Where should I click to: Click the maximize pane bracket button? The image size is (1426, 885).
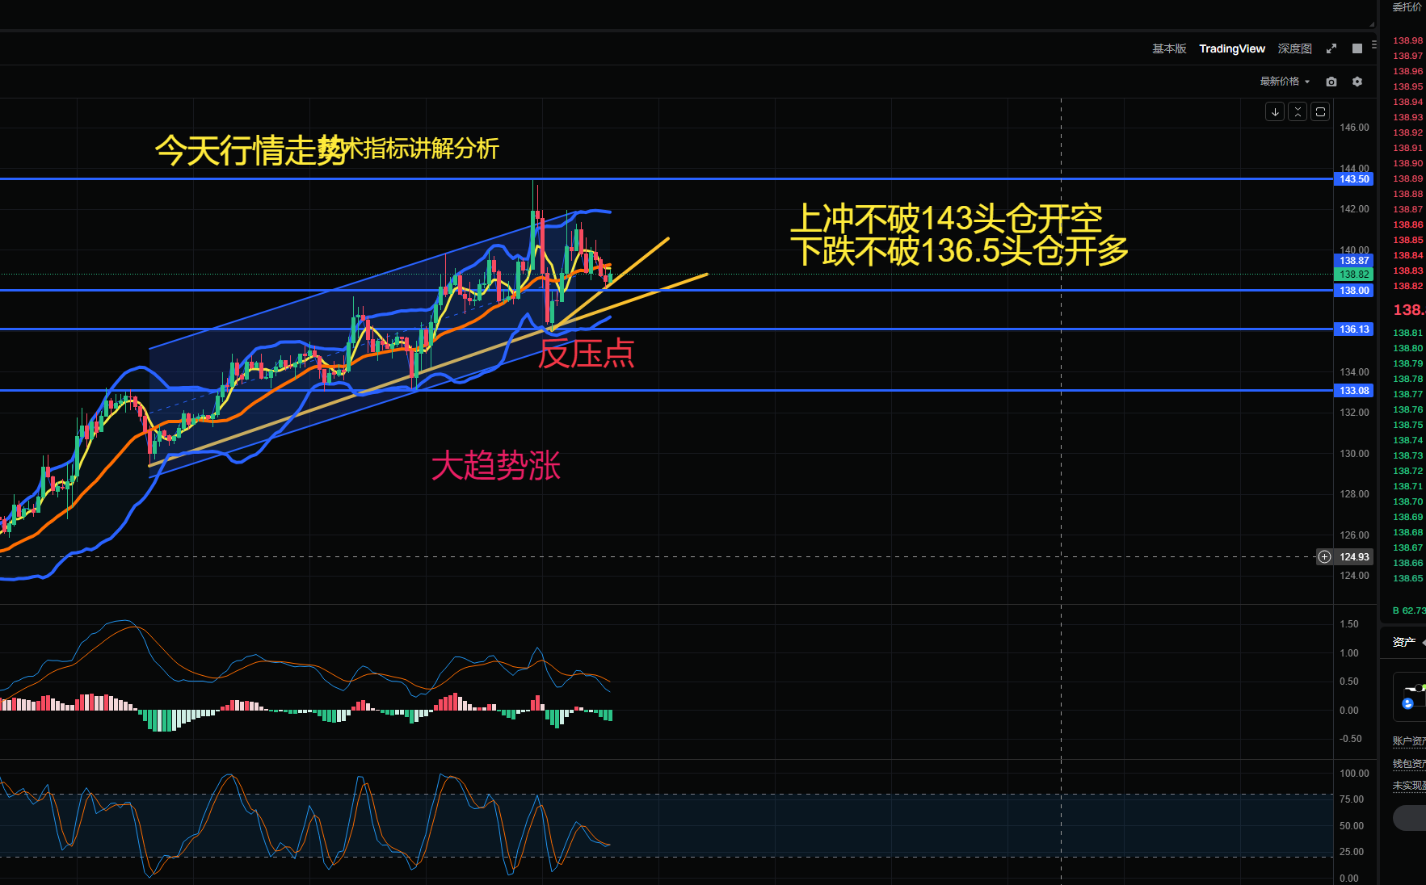pyautogui.click(x=1320, y=112)
